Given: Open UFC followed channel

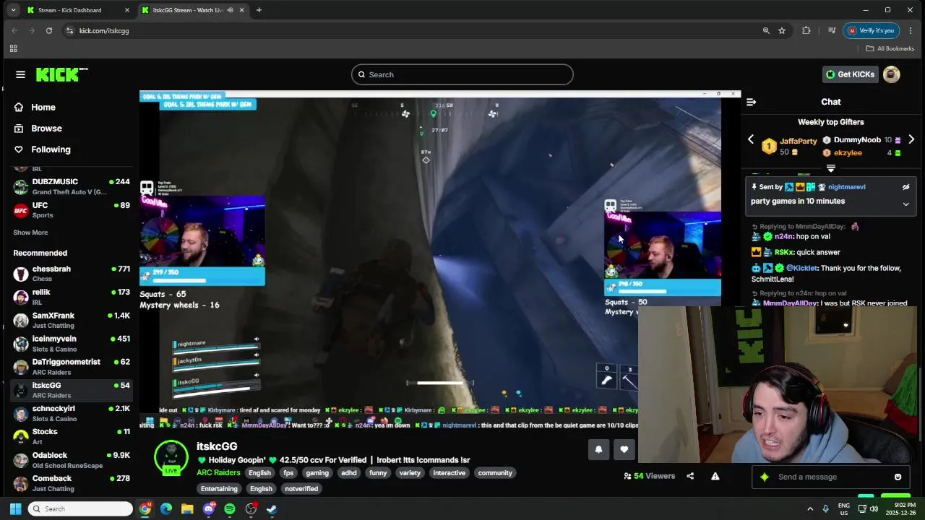Looking at the screenshot, I should pyautogui.click(x=71, y=209).
